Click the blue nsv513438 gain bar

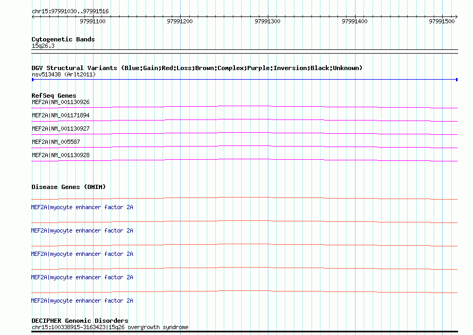coord(244,80)
